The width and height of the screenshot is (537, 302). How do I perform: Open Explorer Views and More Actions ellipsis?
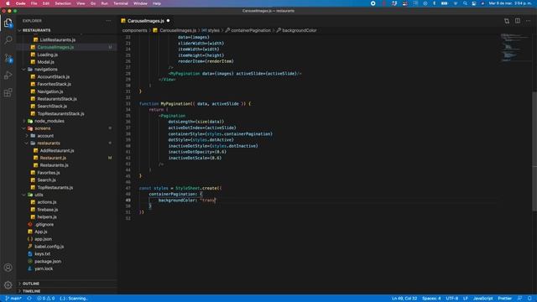(x=108, y=21)
